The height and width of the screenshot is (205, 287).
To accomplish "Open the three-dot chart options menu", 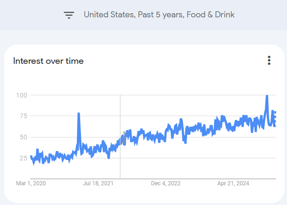I will click(x=269, y=61).
